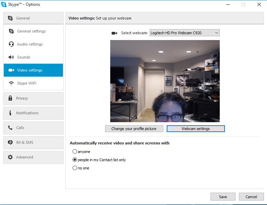Click the headset icon for Audio settings
Screen dimensions: 267x205
coord(11,44)
